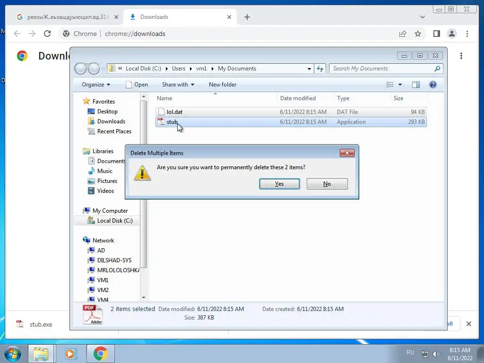
Task: Select the lol.dat file
Action: click(291, 112)
